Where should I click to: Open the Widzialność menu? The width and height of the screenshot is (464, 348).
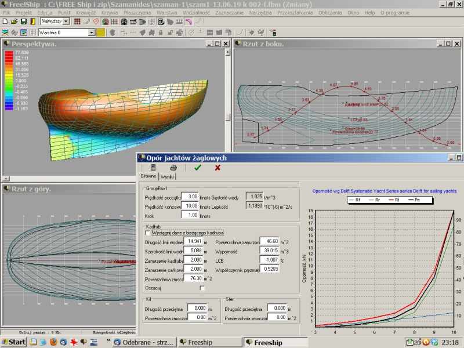tap(196, 13)
